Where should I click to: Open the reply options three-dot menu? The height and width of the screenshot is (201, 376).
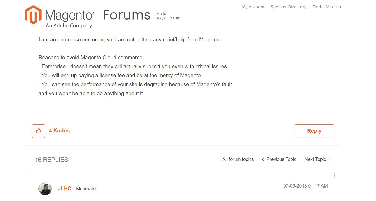334,175
